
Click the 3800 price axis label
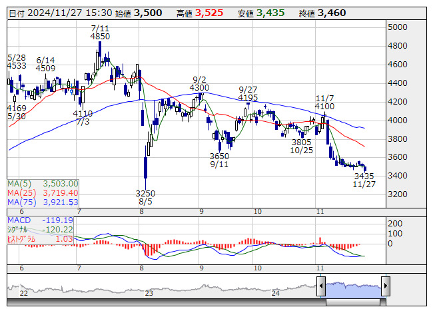point(397,139)
